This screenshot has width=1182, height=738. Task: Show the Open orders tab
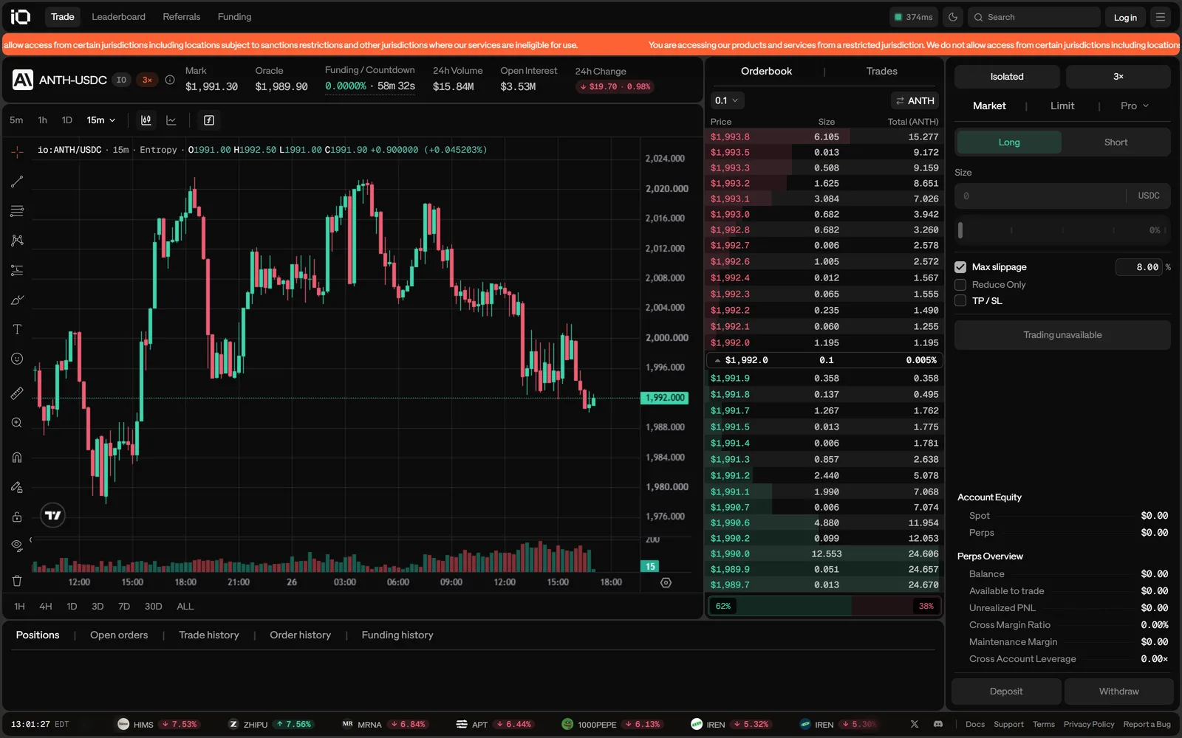pyautogui.click(x=119, y=635)
